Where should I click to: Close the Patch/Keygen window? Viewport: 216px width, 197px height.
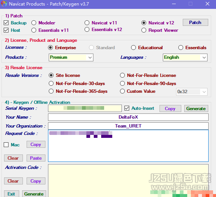tap(208, 4)
